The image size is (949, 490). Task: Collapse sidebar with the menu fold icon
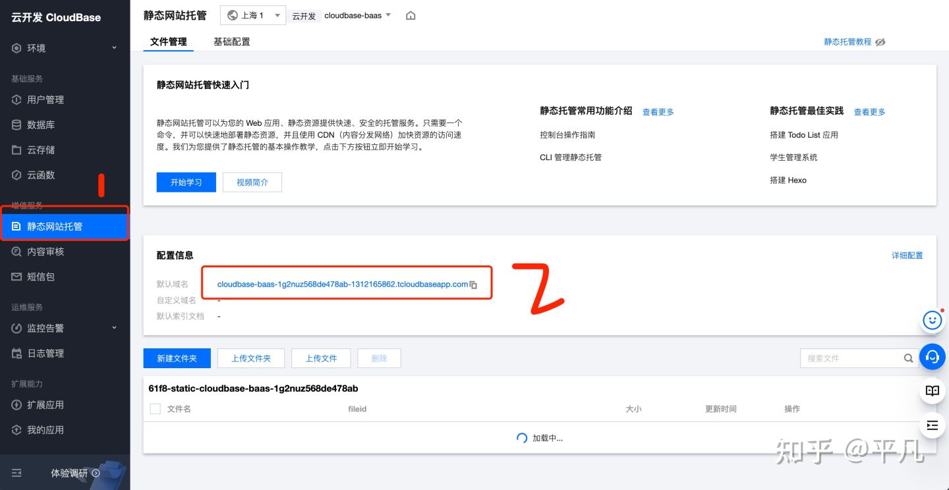pyautogui.click(x=16, y=473)
